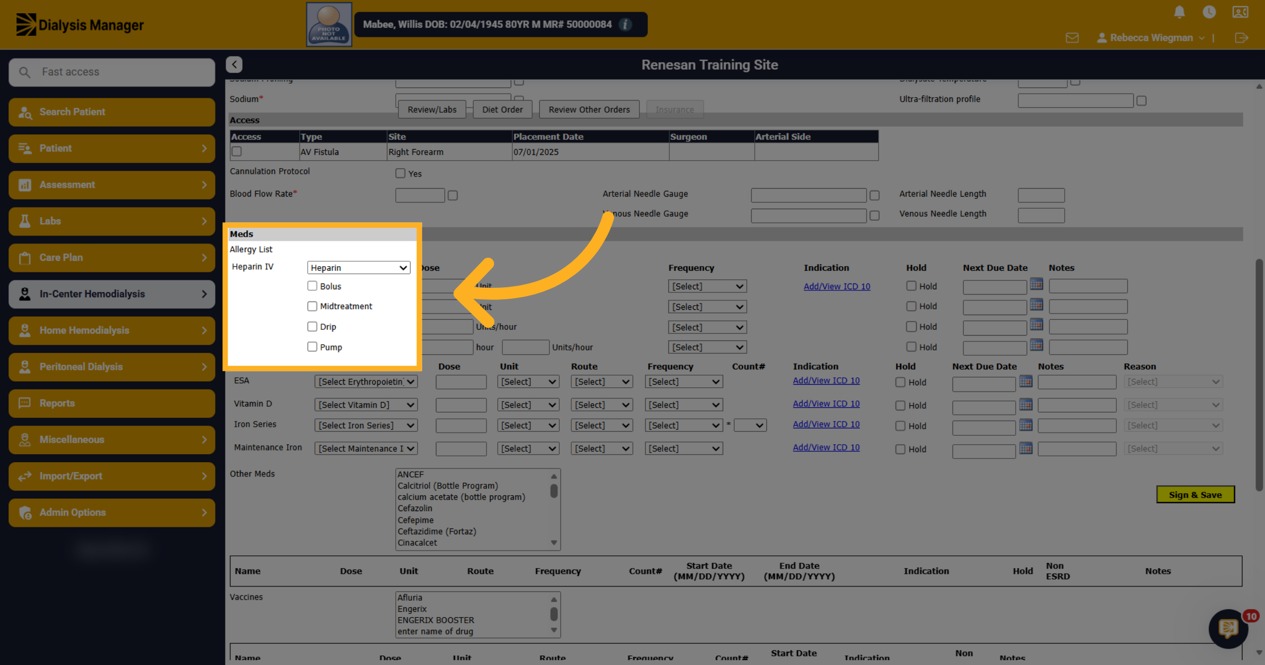Open the notifications bell icon
This screenshot has width=1265, height=665.
(1180, 12)
